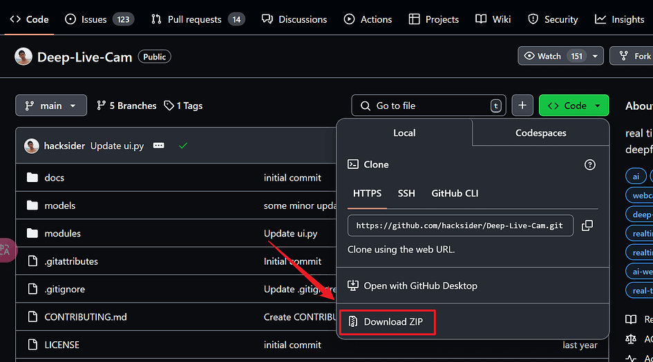Go to the Discussions tab
This screenshot has width=653, height=362.
click(294, 19)
